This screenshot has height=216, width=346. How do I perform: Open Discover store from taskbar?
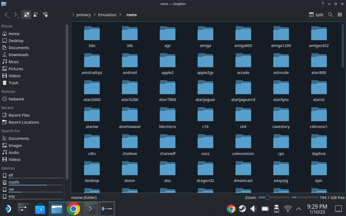pyautogui.click(x=40, y=209)
